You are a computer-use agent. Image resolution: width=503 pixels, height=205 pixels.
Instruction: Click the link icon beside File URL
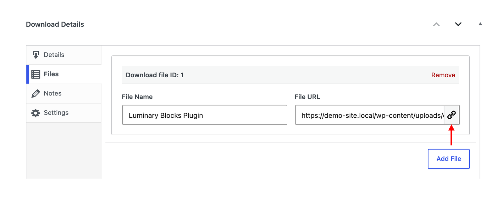coord(451,115)
